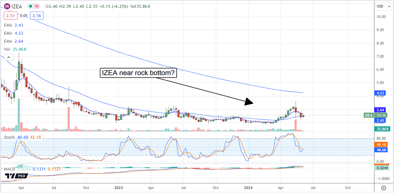Click the Stoch 40.68 blue legend value
The width and height of the screenshot is (394, 193).
[x=22, y=137]
